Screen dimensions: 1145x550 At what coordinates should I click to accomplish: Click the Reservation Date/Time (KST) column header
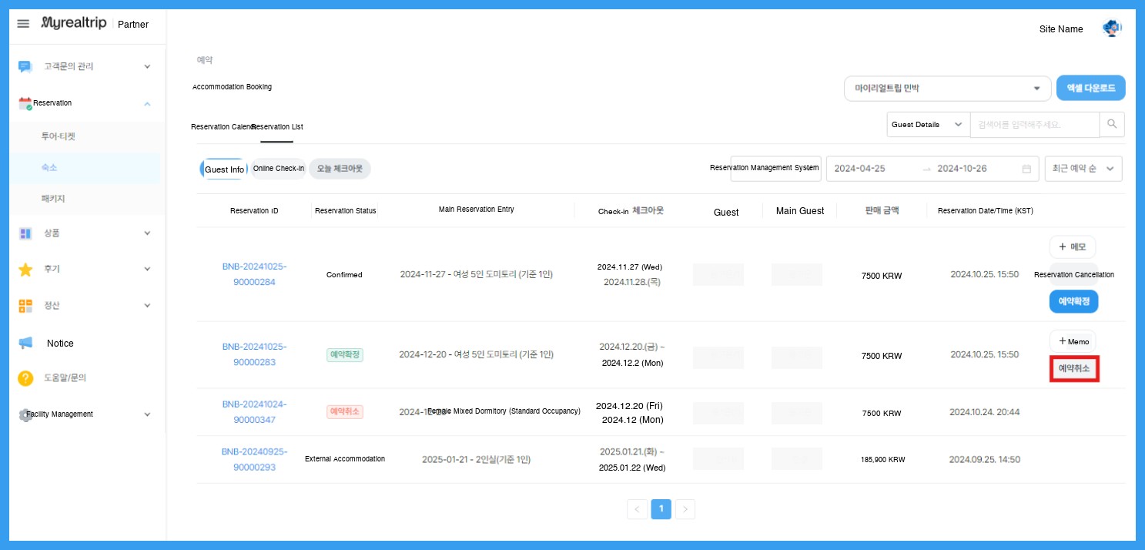pos(986,211)
